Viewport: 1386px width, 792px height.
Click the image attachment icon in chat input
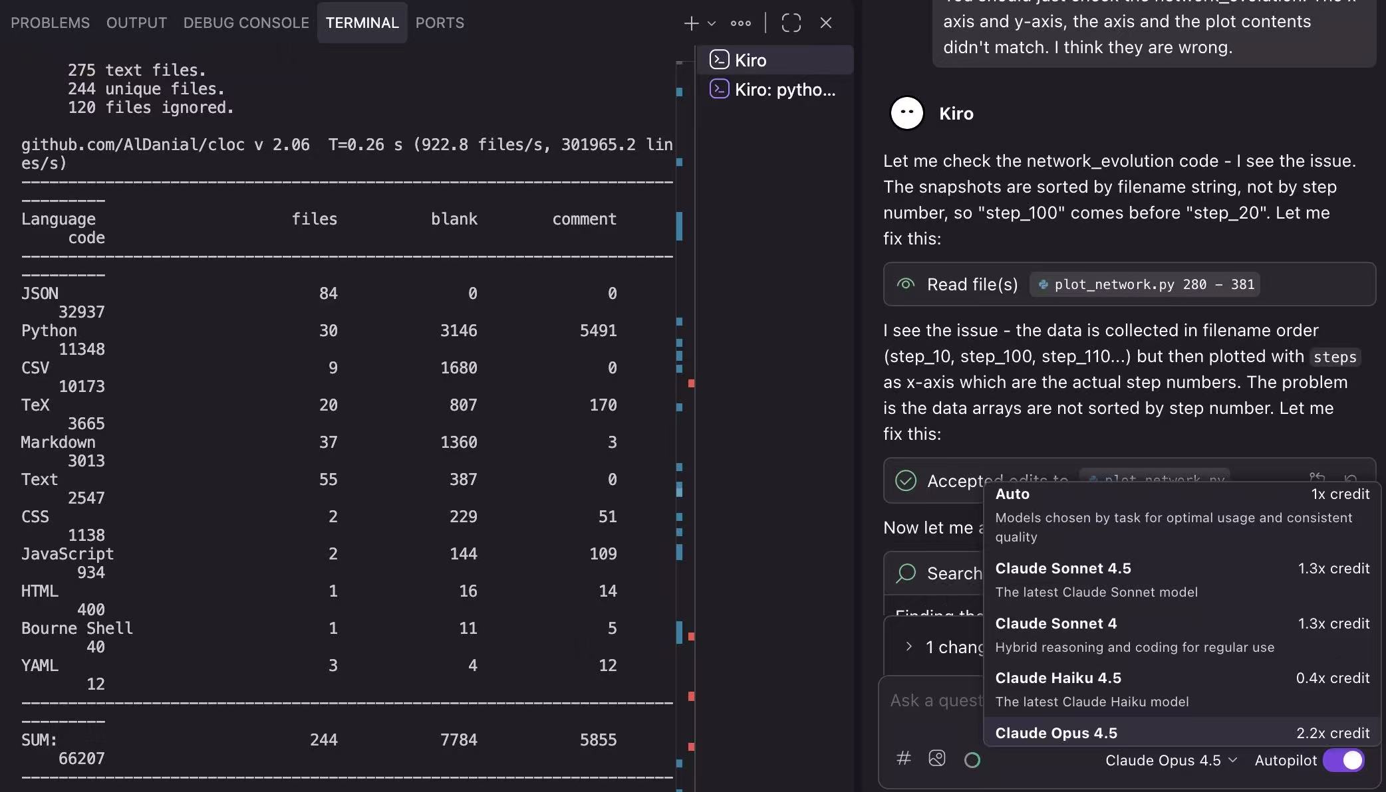[937, 758]
